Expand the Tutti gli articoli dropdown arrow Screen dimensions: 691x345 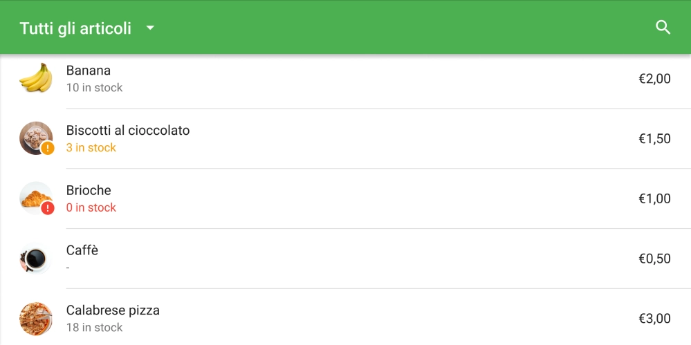coord(150,28)
